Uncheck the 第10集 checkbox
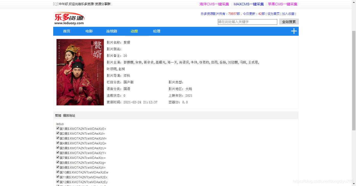 (x=58, y=172)
